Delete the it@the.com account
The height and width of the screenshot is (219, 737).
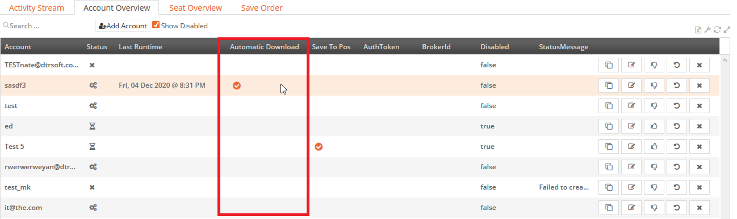point(700,208)
